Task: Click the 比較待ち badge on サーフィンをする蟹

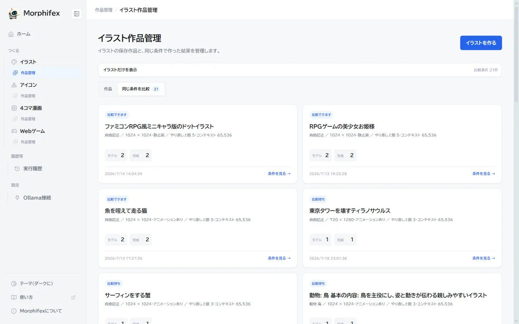Action: click(x=114, y=284)
